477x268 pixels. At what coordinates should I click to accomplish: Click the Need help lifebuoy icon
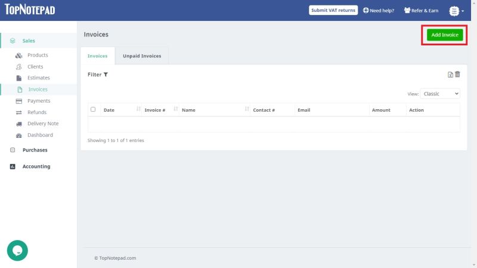click(x=366, y=10)
